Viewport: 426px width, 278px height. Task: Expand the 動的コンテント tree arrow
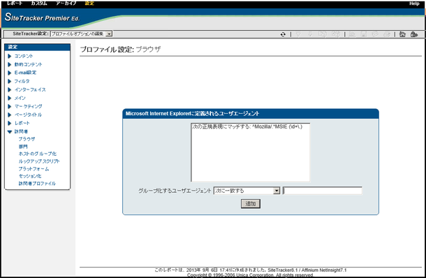coord(10,65)
